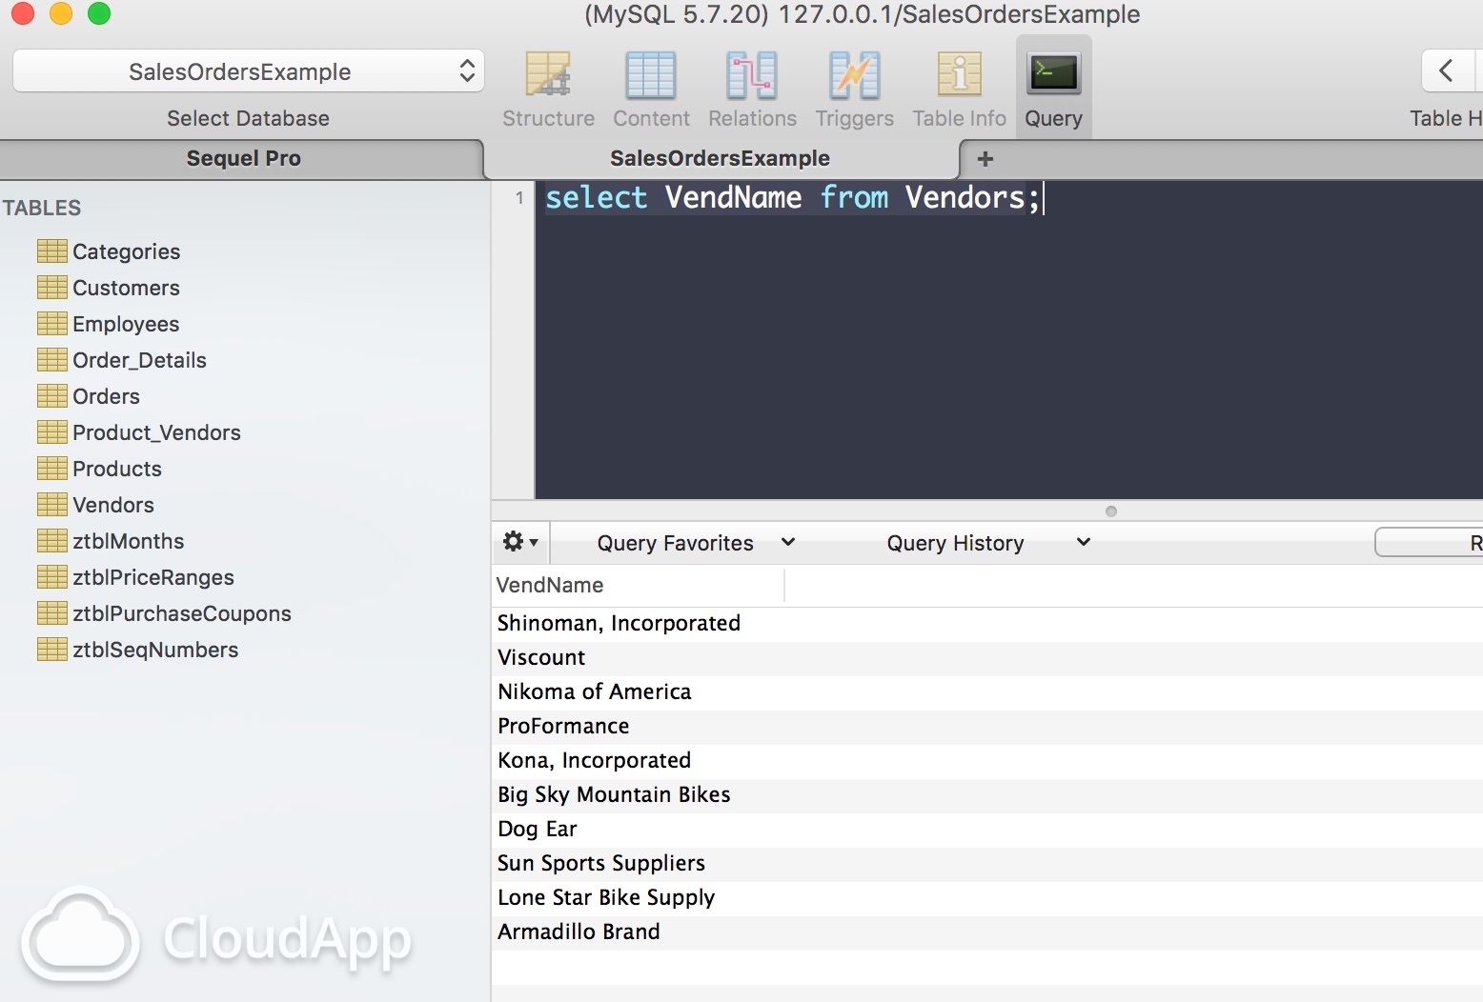
Task: Open the Triggers view
Action: click(854, 90)
